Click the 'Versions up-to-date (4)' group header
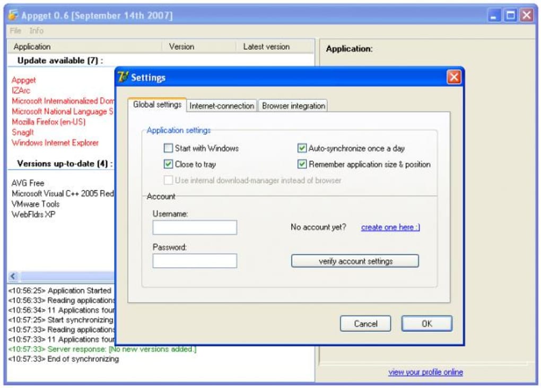The image size is (541, 388). coord(65,163)
